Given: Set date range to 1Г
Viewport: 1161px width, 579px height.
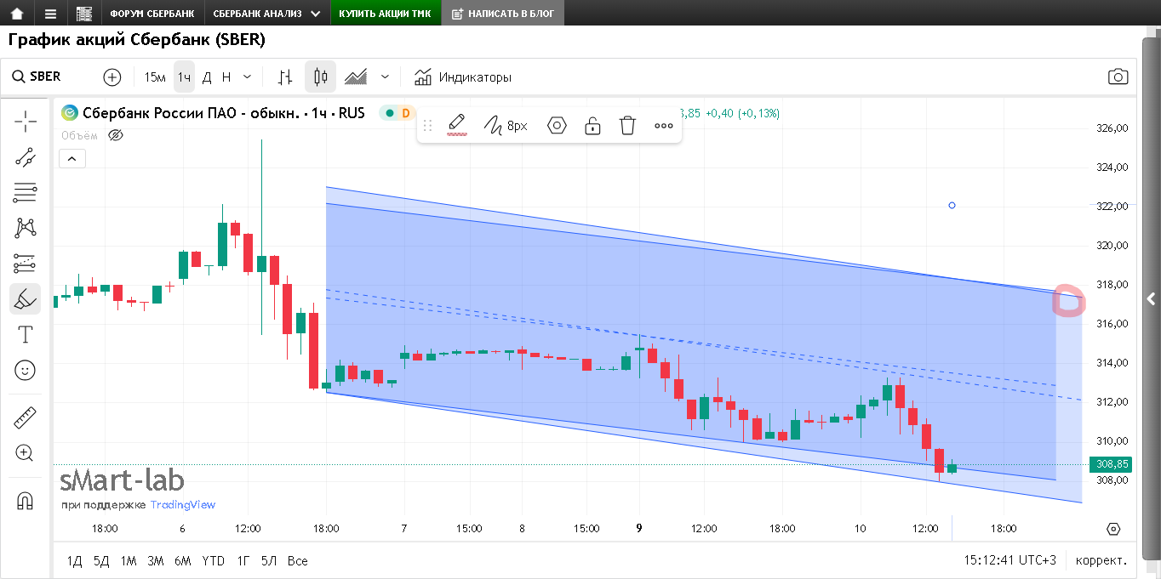Looking at the screenshot, I should (x=243, y=561).
